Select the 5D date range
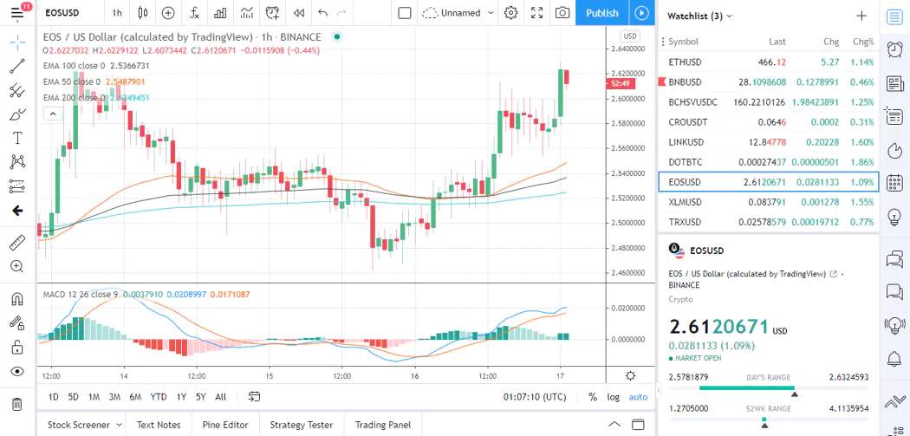The image size is (910, 436). tap(73, 397)
